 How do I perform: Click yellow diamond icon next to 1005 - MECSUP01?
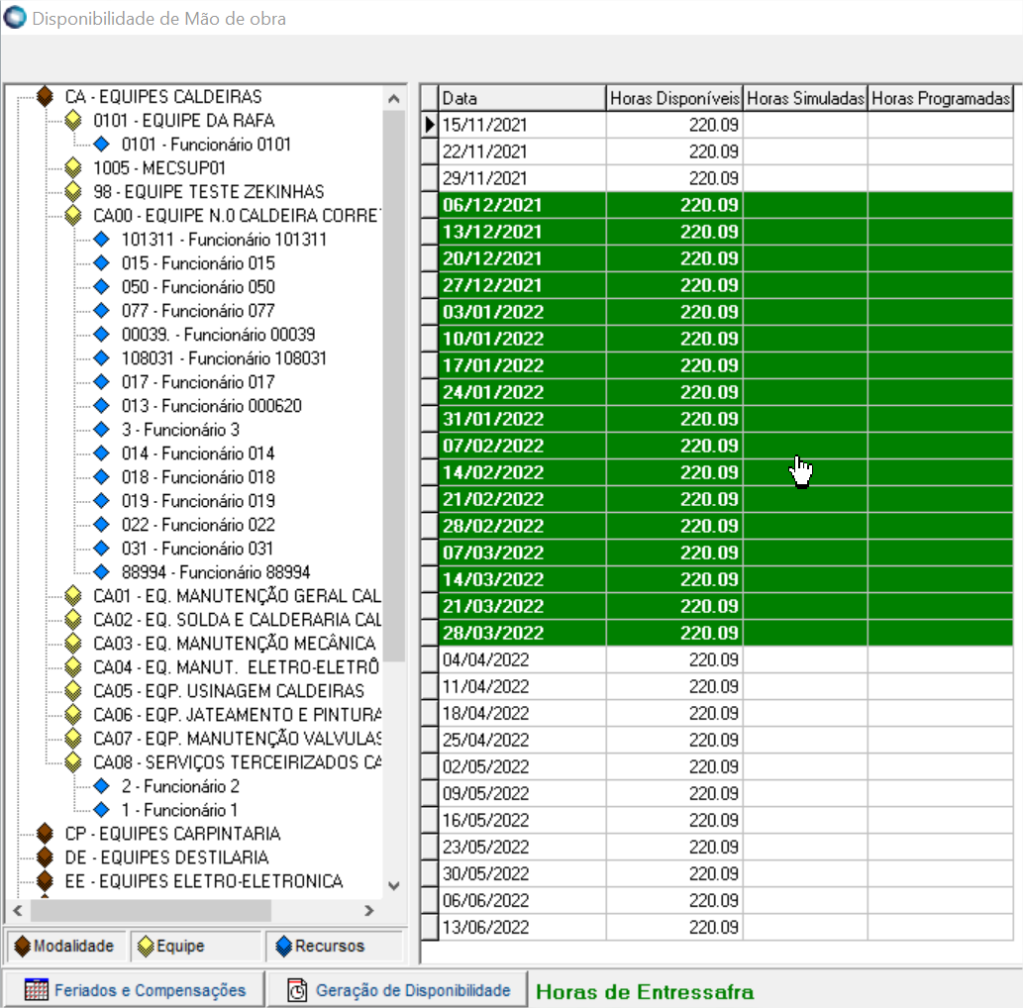point(73,167)
